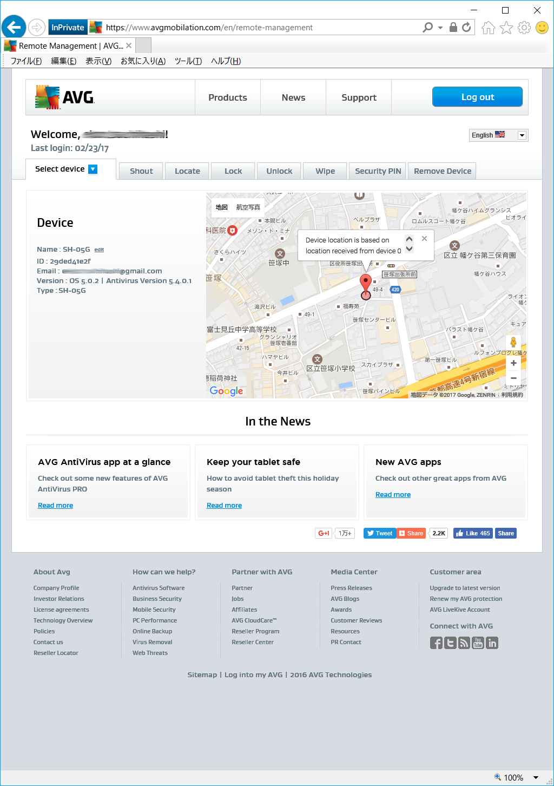Open the English language dropdown
The image size is (554, 786).
(x=499, y=135)
